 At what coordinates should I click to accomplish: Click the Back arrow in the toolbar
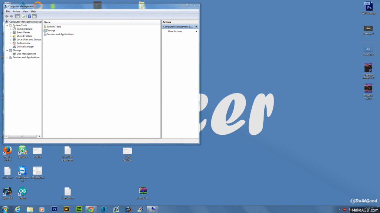click(7, 16)
